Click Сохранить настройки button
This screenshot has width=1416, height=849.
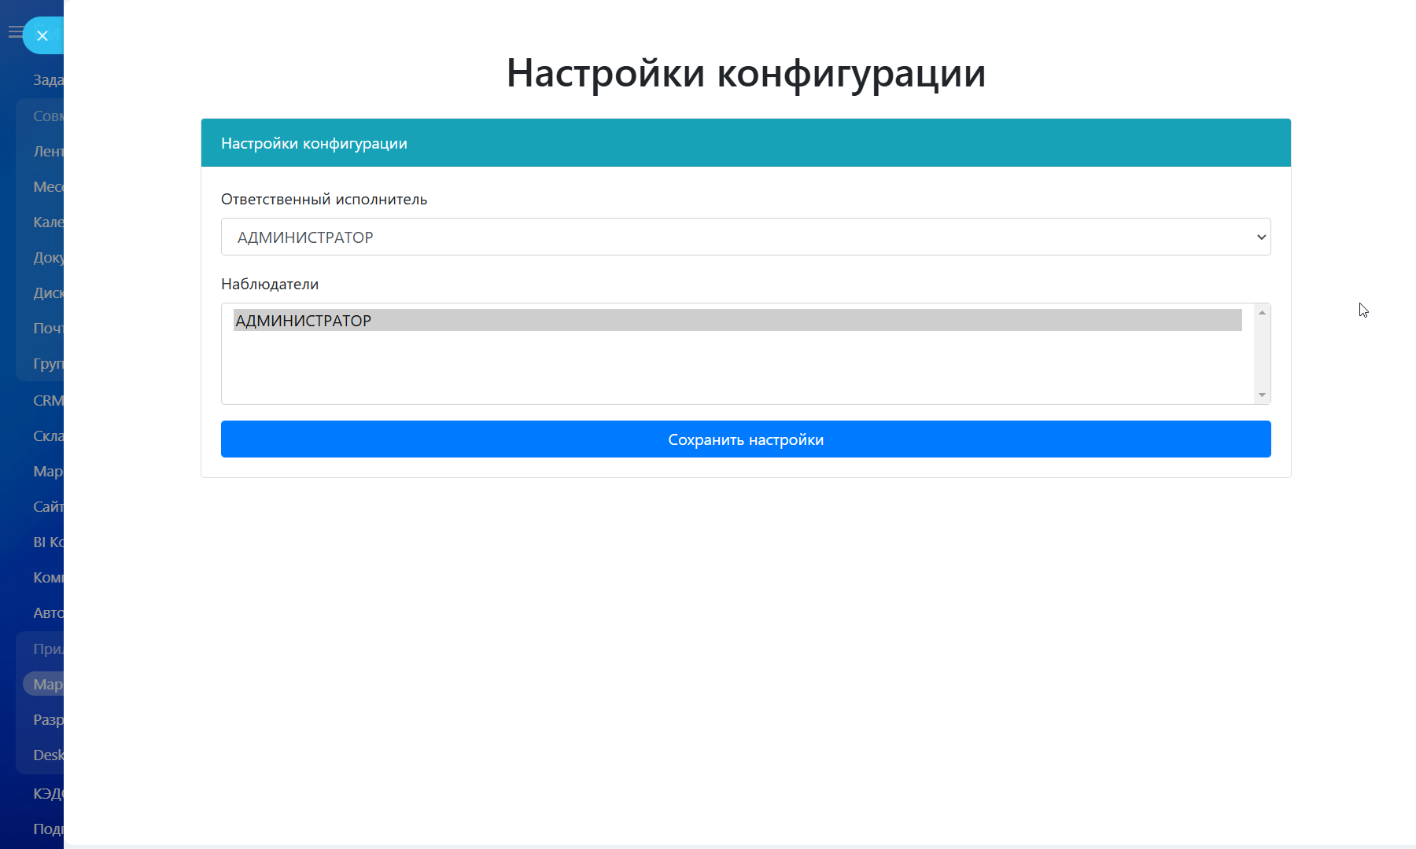point(746,439)
